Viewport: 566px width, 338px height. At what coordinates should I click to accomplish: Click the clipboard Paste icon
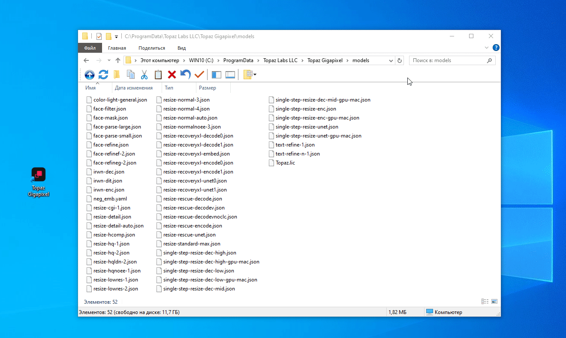click(158, 75)
